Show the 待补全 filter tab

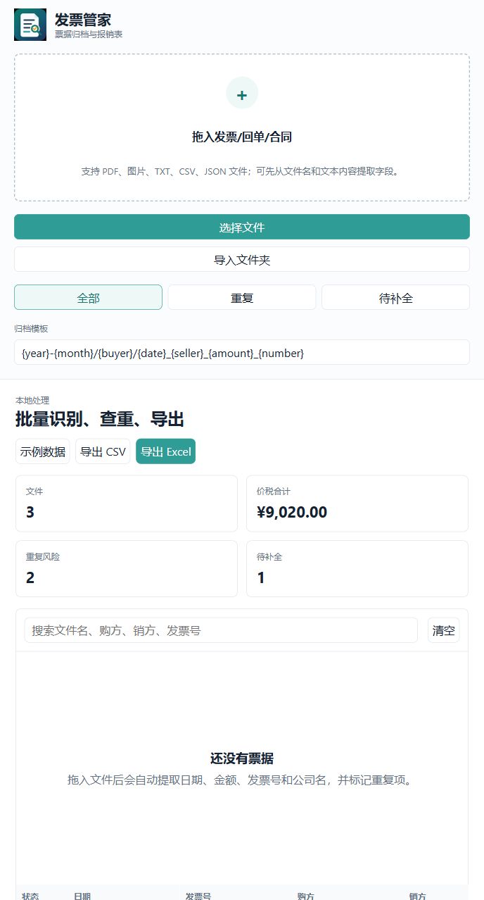[395, 297]
